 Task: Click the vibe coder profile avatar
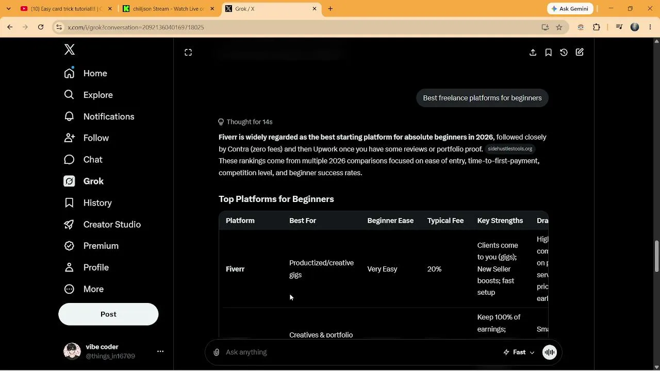click(72, 351)
